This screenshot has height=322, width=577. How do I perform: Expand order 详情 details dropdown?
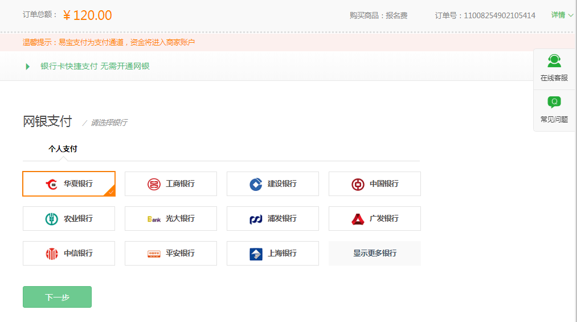point(562,15)
